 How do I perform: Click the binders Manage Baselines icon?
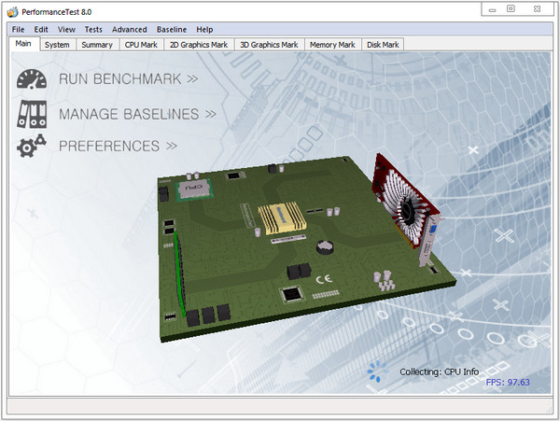coord(32,114)
